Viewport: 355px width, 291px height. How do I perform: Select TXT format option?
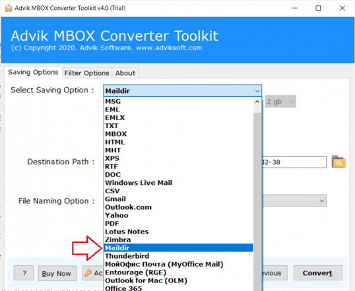178,125
